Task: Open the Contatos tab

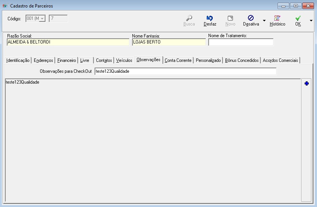Action: pos(104,60)
